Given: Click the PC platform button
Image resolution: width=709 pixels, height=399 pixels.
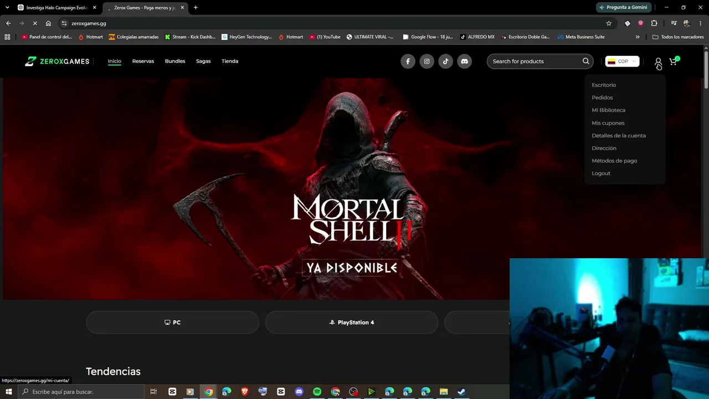Looking at the screenshot, I should coord(172,323).
